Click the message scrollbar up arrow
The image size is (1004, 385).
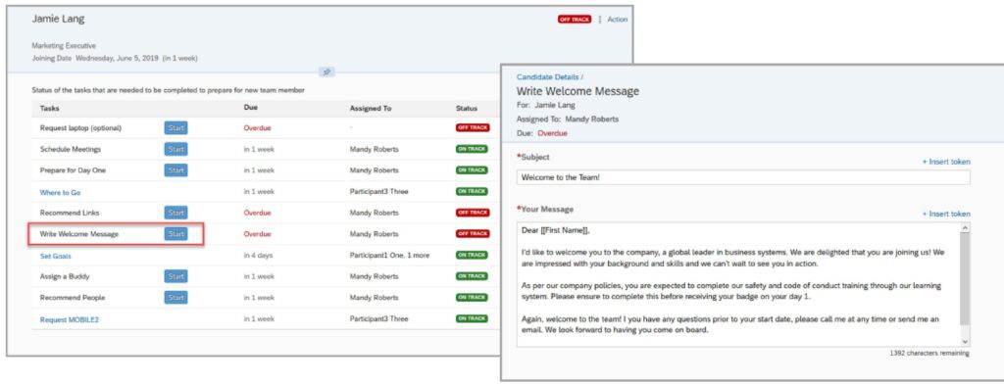(x=966, y=227)
